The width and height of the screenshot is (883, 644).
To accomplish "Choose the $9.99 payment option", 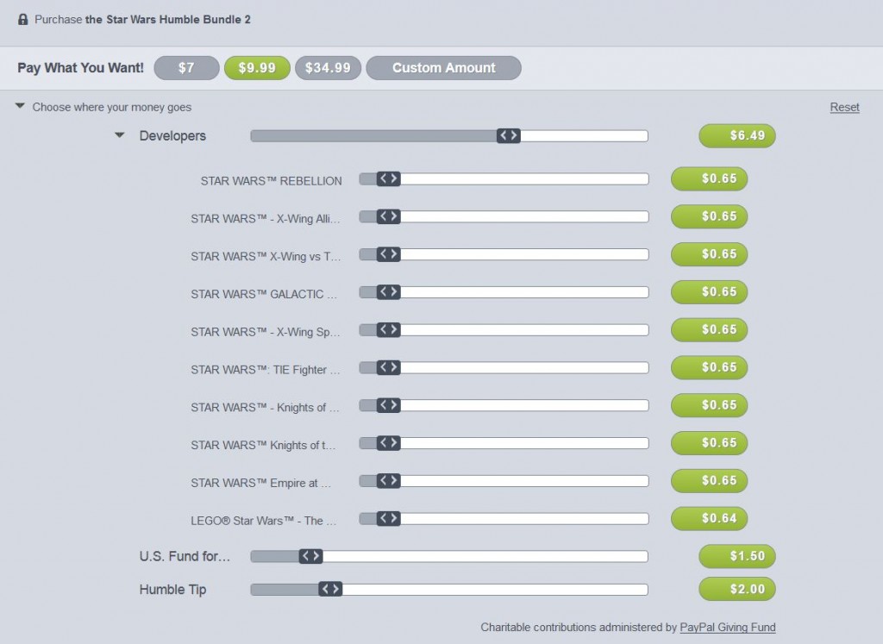I will [x=257, y=68].
